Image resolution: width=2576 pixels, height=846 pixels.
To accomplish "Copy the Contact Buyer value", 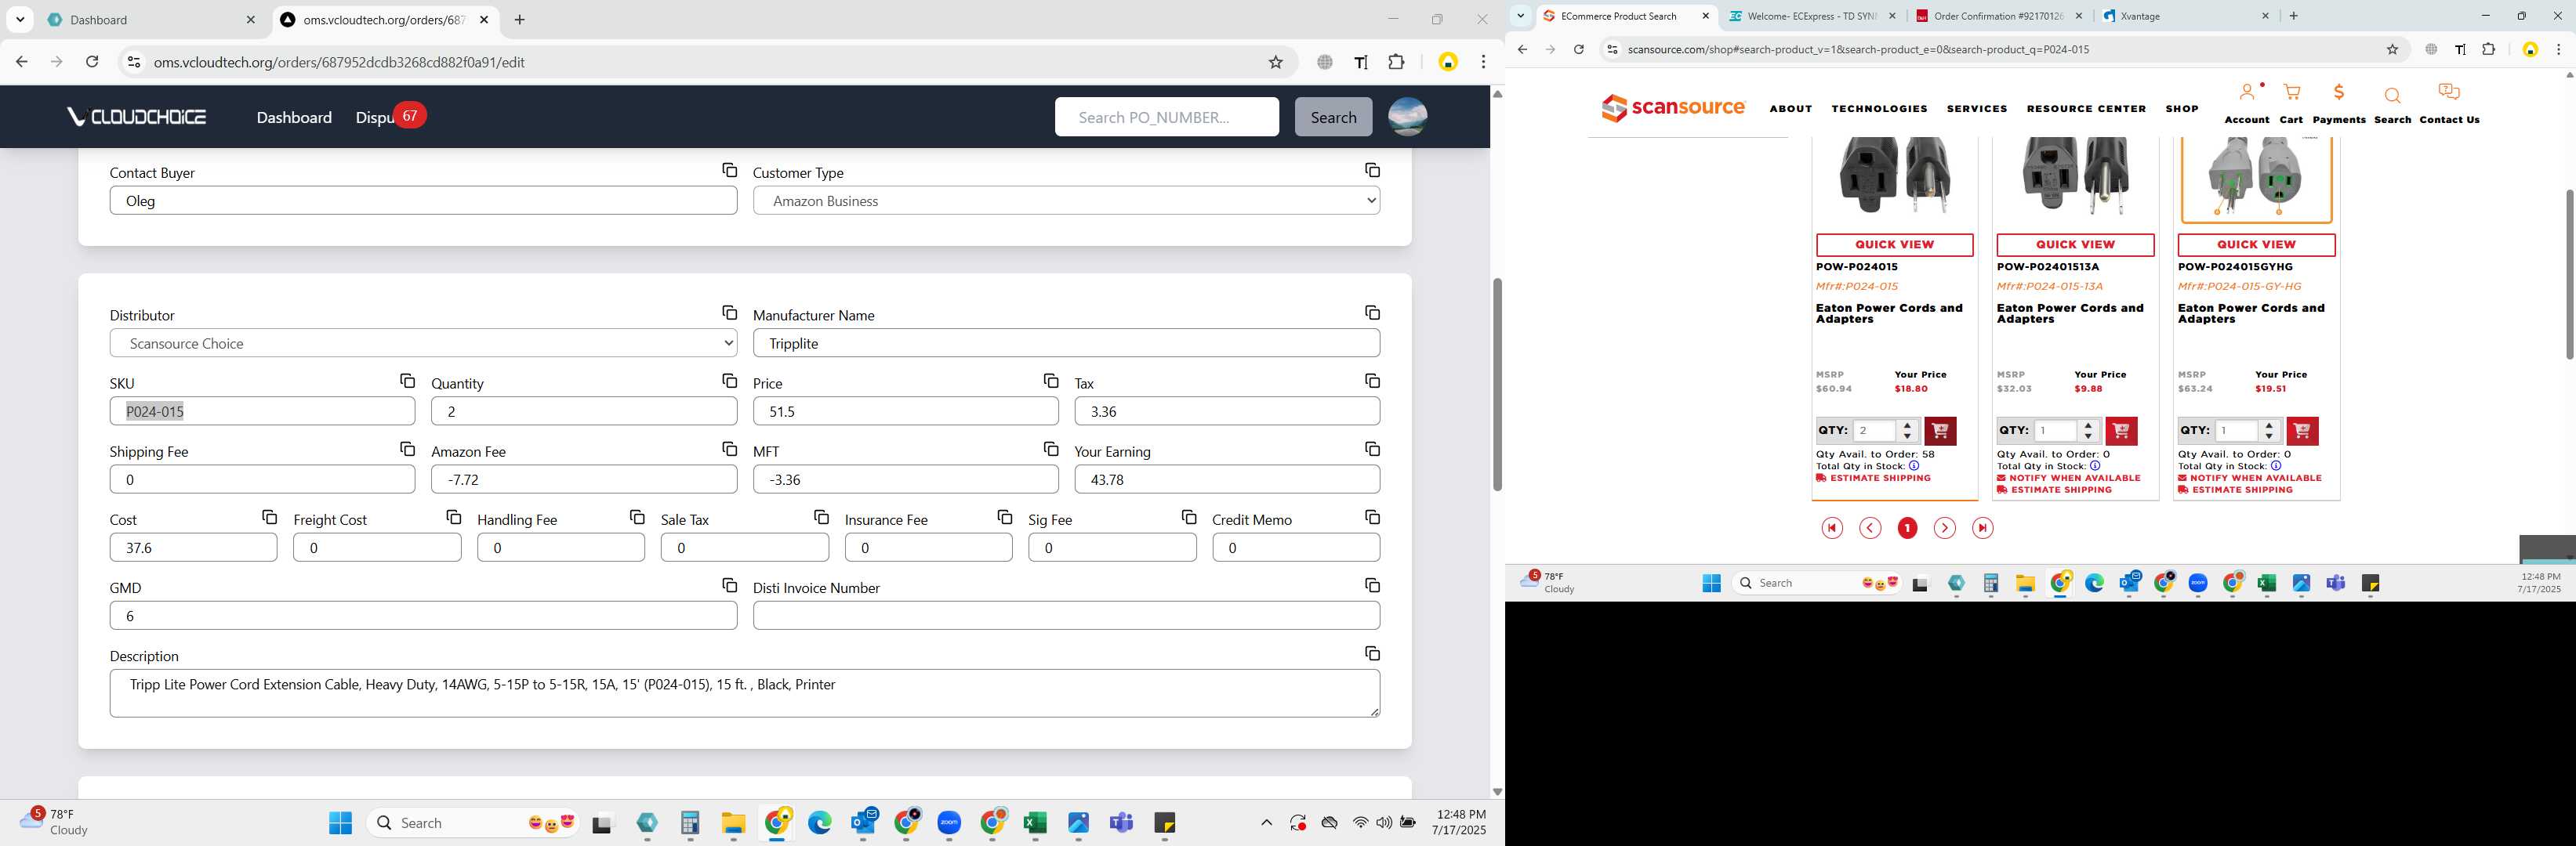I will (x=729, y=170).
